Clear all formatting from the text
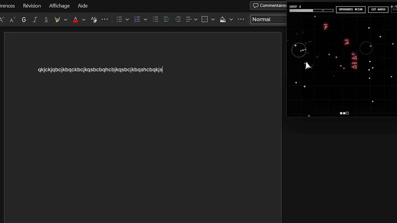The height and width of the screenshot is (223, 397). 94,19
